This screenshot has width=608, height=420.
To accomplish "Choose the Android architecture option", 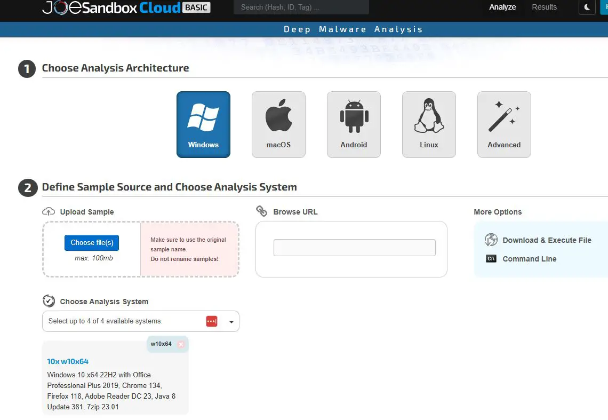I will 354,124.
